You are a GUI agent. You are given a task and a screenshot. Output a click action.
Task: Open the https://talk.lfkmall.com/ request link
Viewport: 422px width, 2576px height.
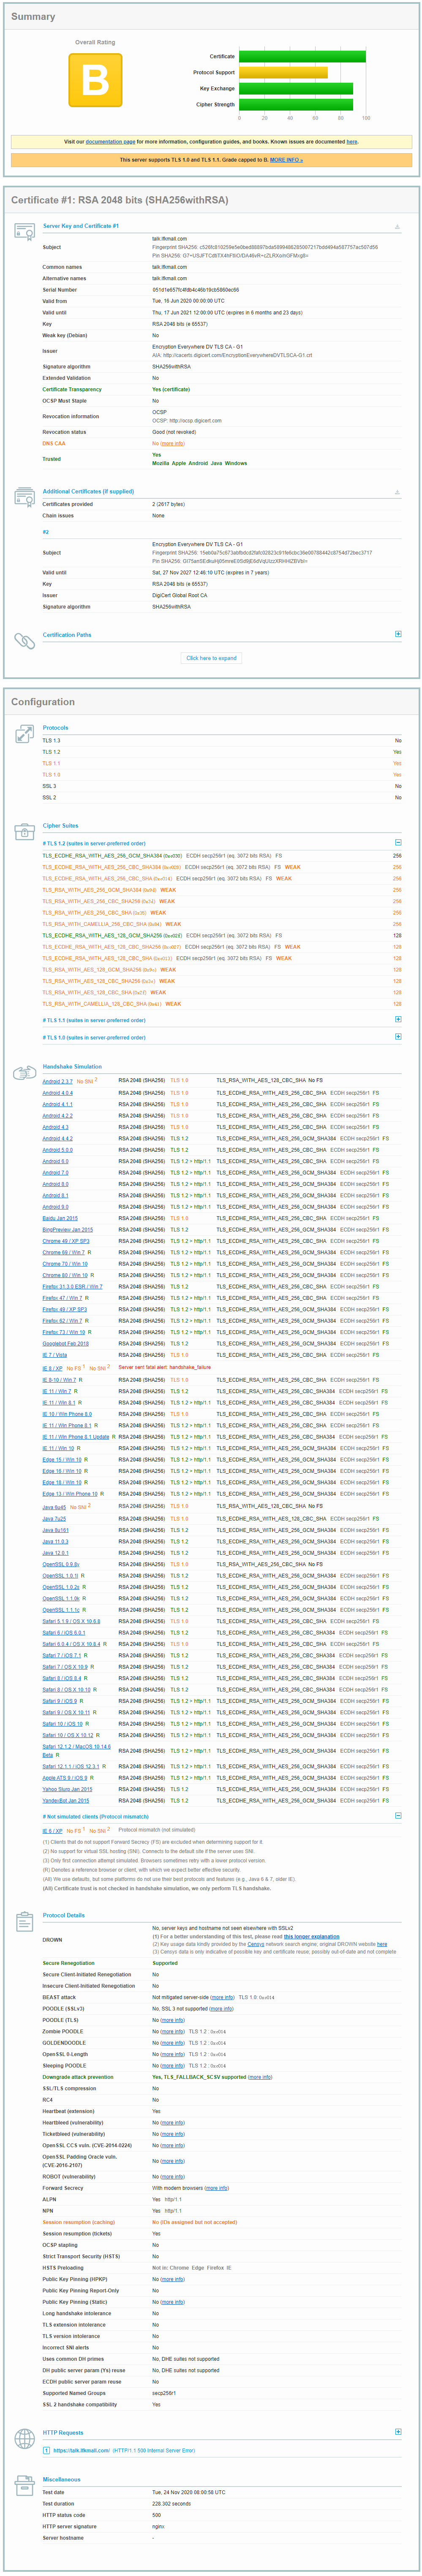point(81,2451)
